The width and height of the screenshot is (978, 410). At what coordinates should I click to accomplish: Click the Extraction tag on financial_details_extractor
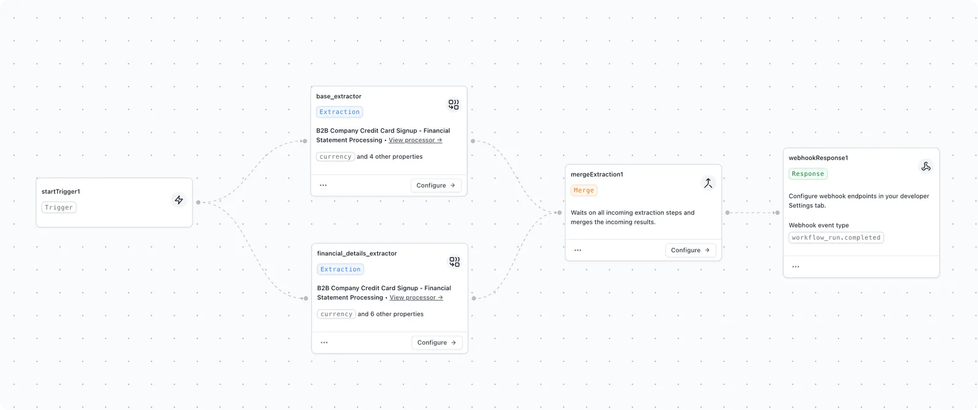click(x=340, y=269)
